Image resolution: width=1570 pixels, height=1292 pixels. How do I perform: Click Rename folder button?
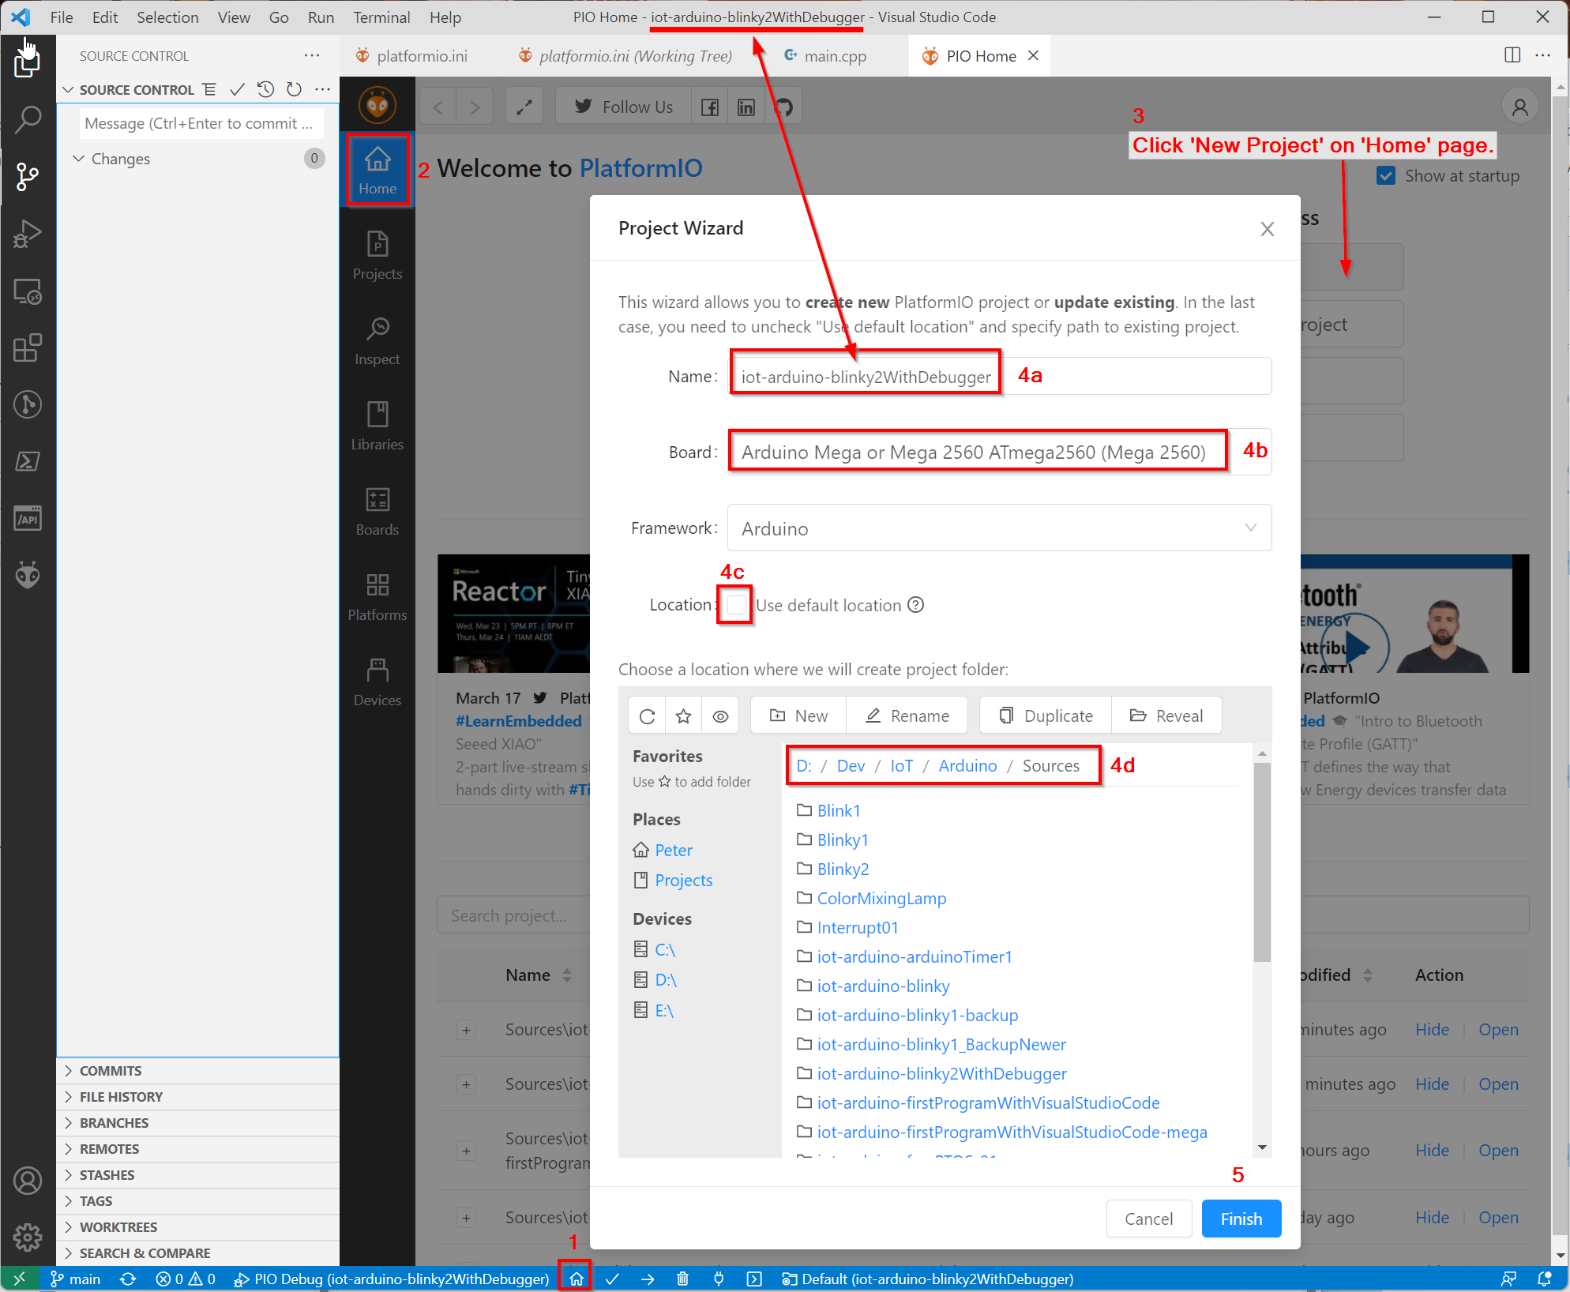(907, 715)
